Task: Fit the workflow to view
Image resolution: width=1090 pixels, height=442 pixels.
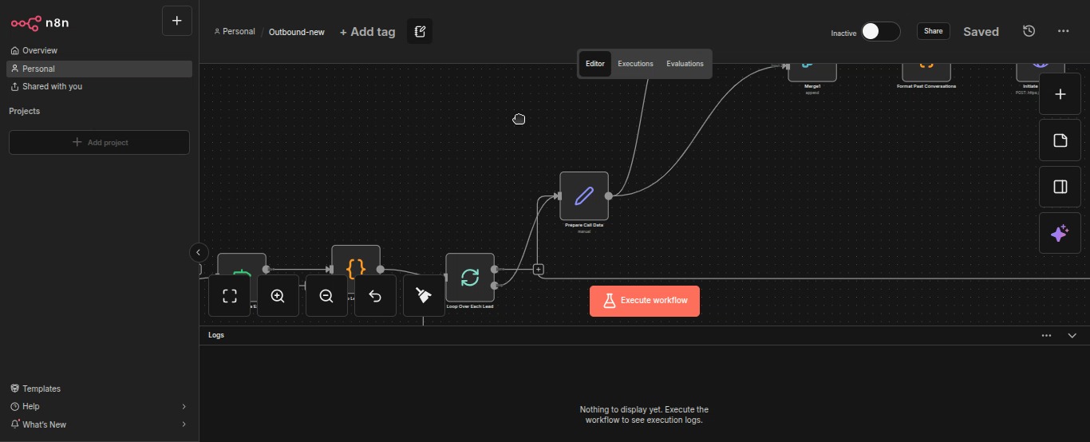Action: pos(230,296)
